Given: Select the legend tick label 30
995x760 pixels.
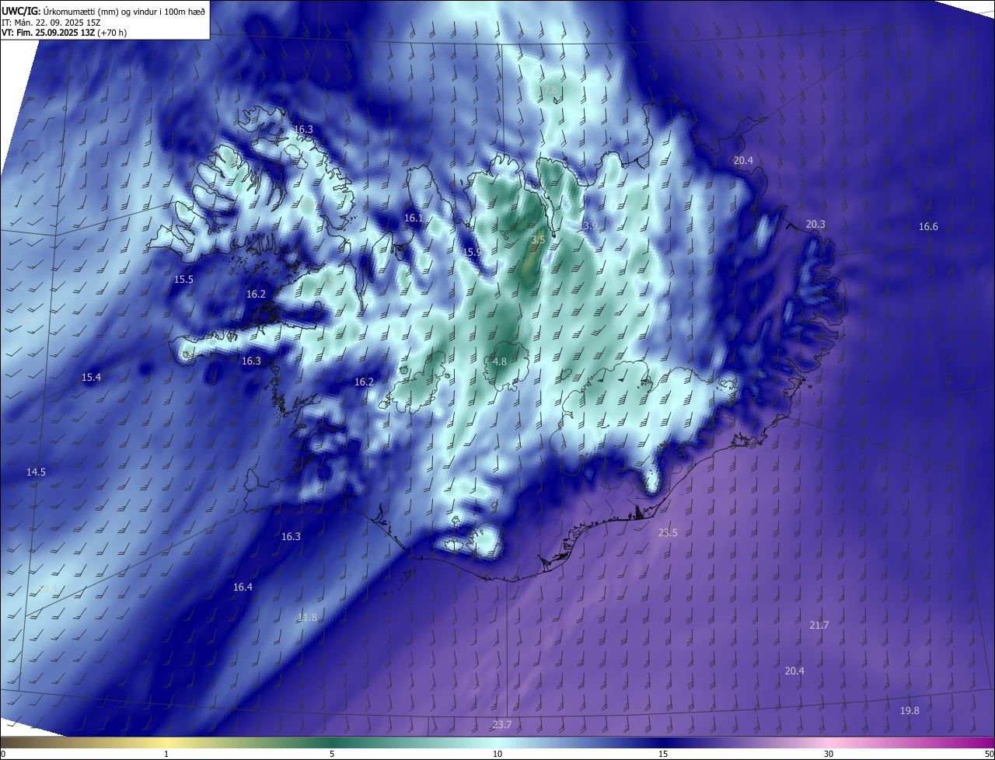Looking at the screenshot, I should point(829,754).
